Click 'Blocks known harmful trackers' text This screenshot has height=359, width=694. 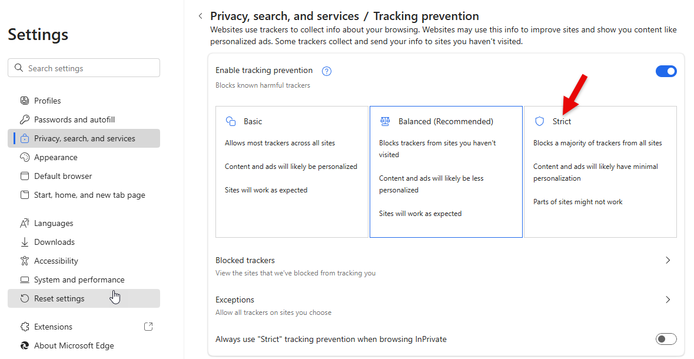(x=263, y=85)
